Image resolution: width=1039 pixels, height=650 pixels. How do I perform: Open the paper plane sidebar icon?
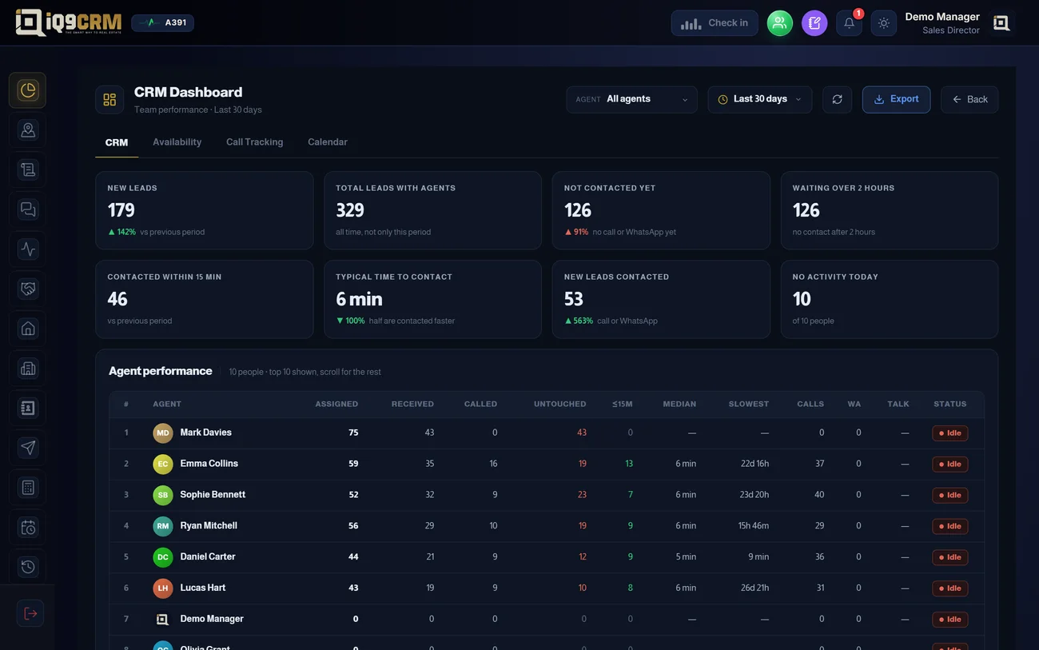[x=28, y=448]
